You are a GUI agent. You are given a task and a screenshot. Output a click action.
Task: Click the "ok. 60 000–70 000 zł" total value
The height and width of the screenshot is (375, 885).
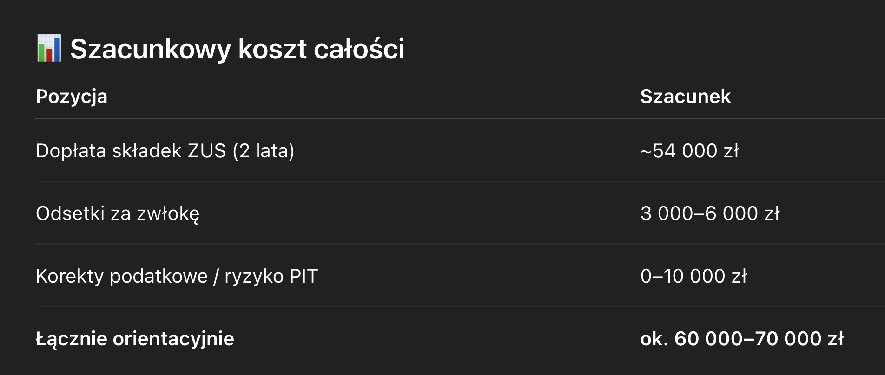[742, 339]
